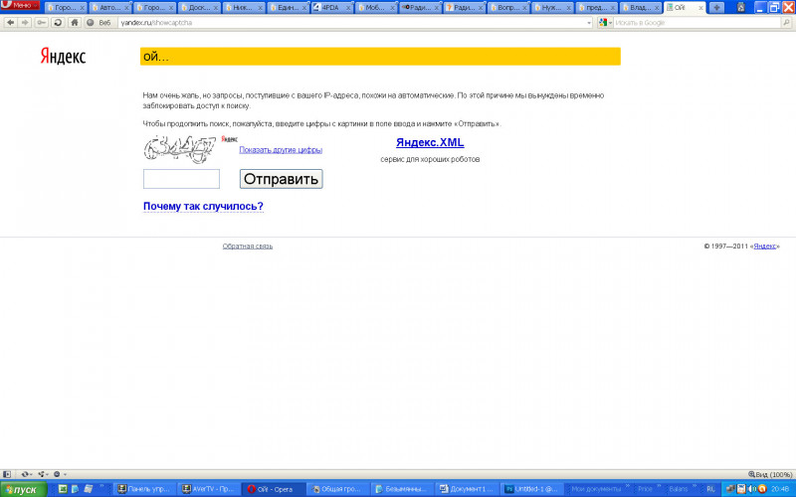Go back with the Back arrow
This screenshot has height=497, width=796.
(x=10, y=22)
